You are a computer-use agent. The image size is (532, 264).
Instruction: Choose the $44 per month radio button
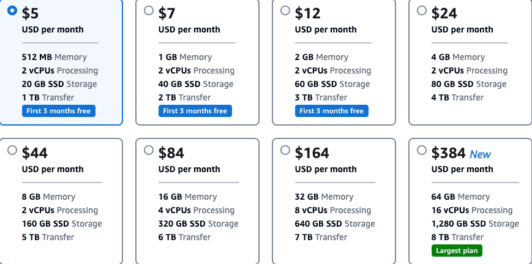coord(12,150)
